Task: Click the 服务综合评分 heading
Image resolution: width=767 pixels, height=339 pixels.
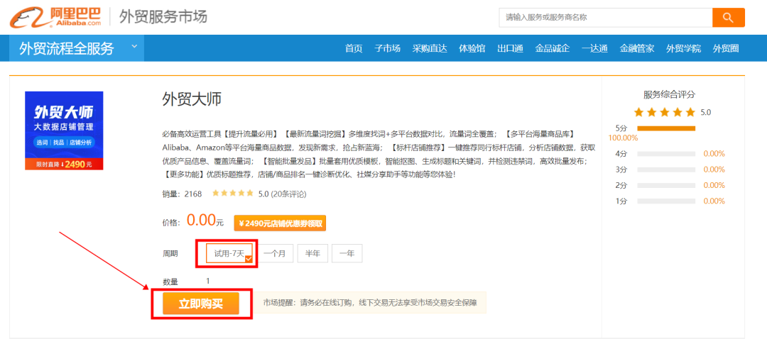Action: click(669, 94)
